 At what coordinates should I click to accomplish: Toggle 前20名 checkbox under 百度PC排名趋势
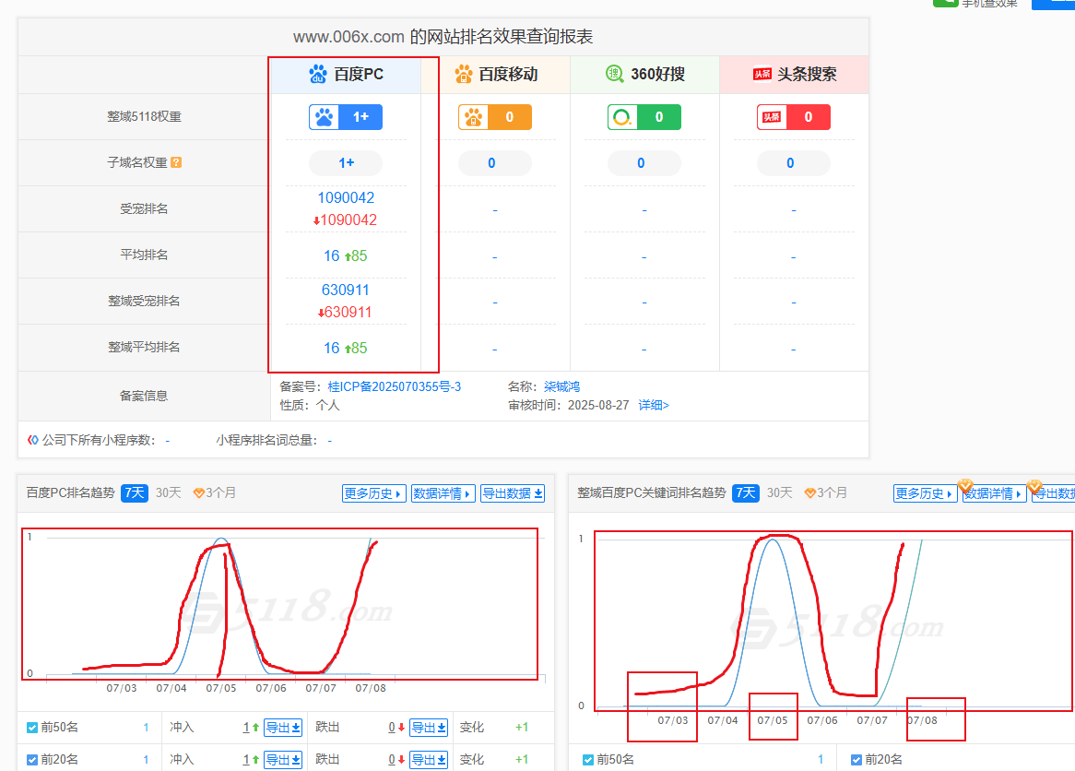[x=31, y=760]
